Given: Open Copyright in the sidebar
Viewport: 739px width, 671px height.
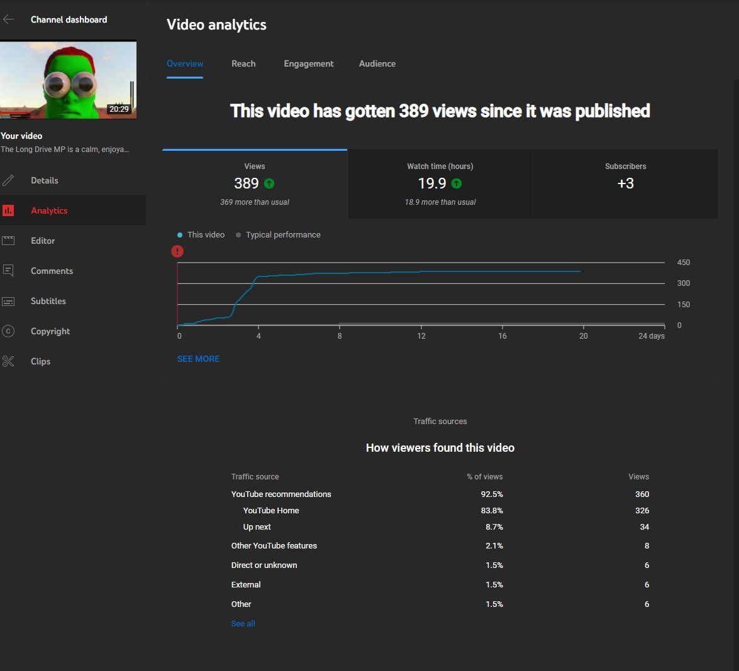Looking at the screenshot, I should pos(72,331).
